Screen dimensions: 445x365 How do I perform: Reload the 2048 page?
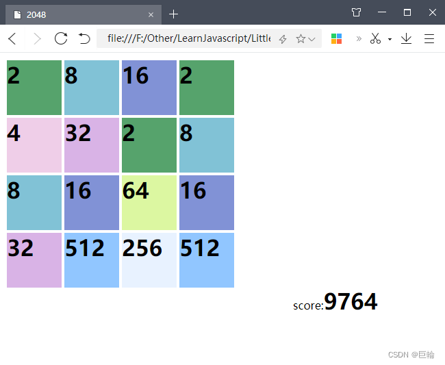[61, 38]
